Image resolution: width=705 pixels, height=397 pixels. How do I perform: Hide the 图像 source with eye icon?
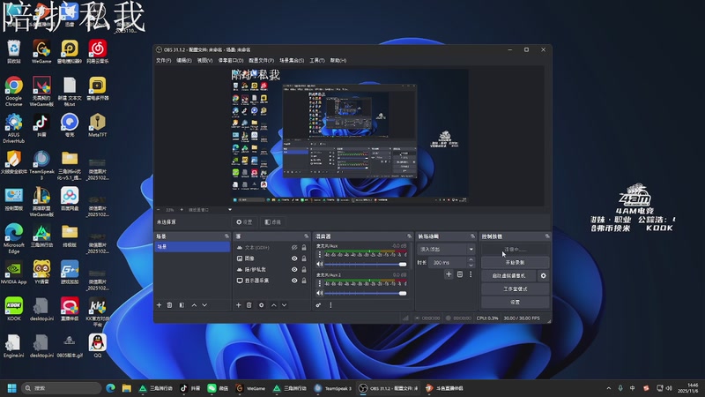[293, 258]
